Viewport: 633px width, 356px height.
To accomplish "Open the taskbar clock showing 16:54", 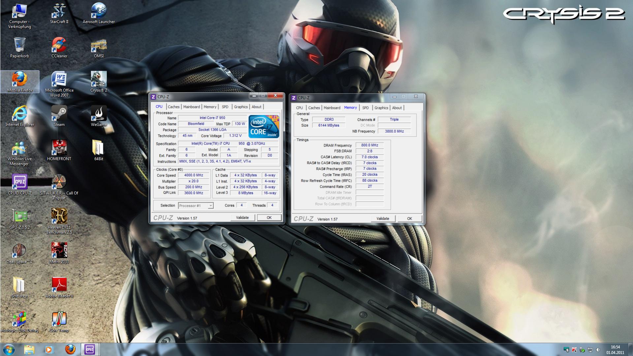I will click(x=615, y=350).
